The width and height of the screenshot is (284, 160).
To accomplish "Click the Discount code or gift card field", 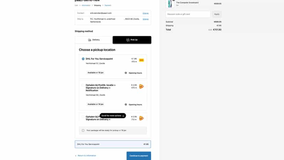I will click(188, 14).
